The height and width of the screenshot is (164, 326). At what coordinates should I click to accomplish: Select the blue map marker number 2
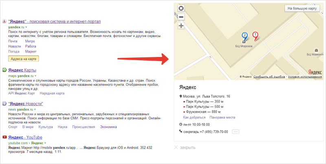(244, 37)
